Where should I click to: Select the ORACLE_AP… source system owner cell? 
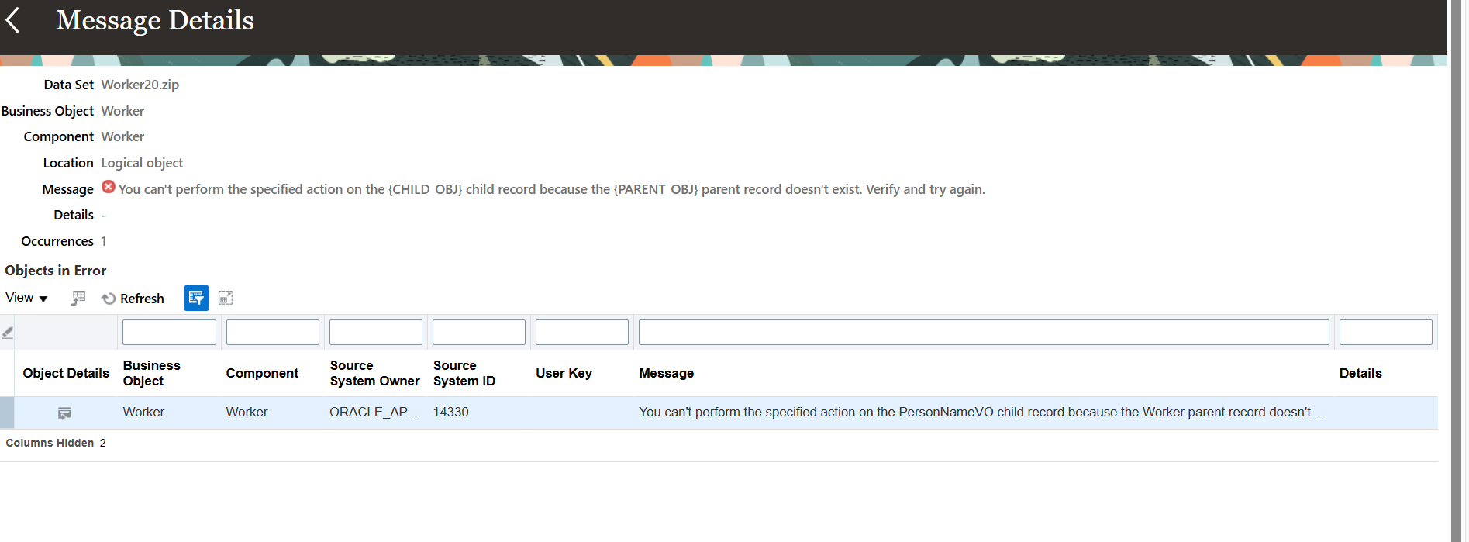coord(374,413)
